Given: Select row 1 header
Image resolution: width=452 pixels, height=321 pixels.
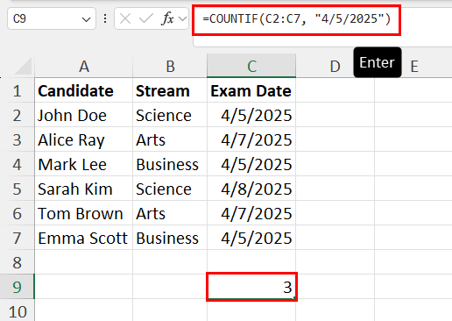Looking at the screenshot, I should [x=18, y=91].
